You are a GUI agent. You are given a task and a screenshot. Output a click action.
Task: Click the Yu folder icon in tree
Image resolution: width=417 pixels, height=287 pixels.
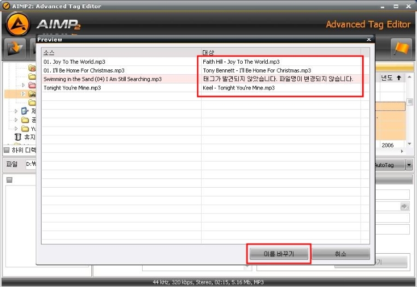(x=25, y=129)
